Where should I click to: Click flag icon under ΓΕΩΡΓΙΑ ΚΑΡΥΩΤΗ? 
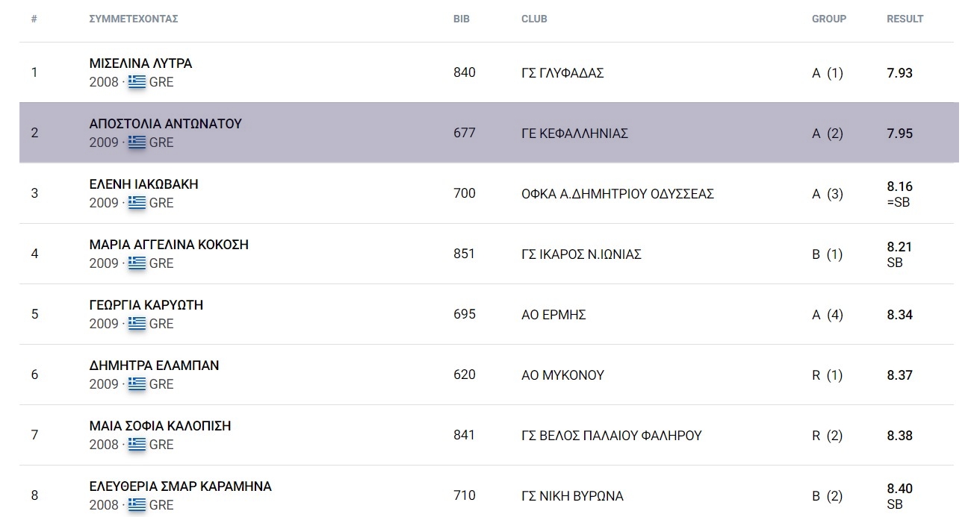point(137,324)
